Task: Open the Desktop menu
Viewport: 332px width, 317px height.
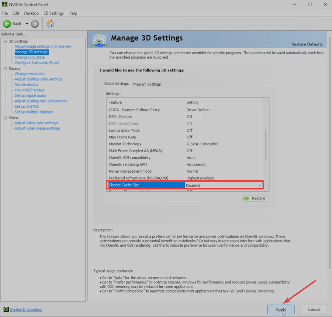Action: [31, 13]
